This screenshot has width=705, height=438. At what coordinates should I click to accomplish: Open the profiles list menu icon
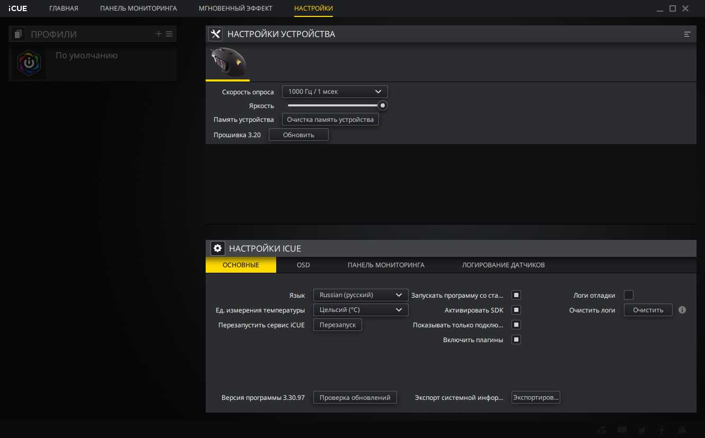170,34
